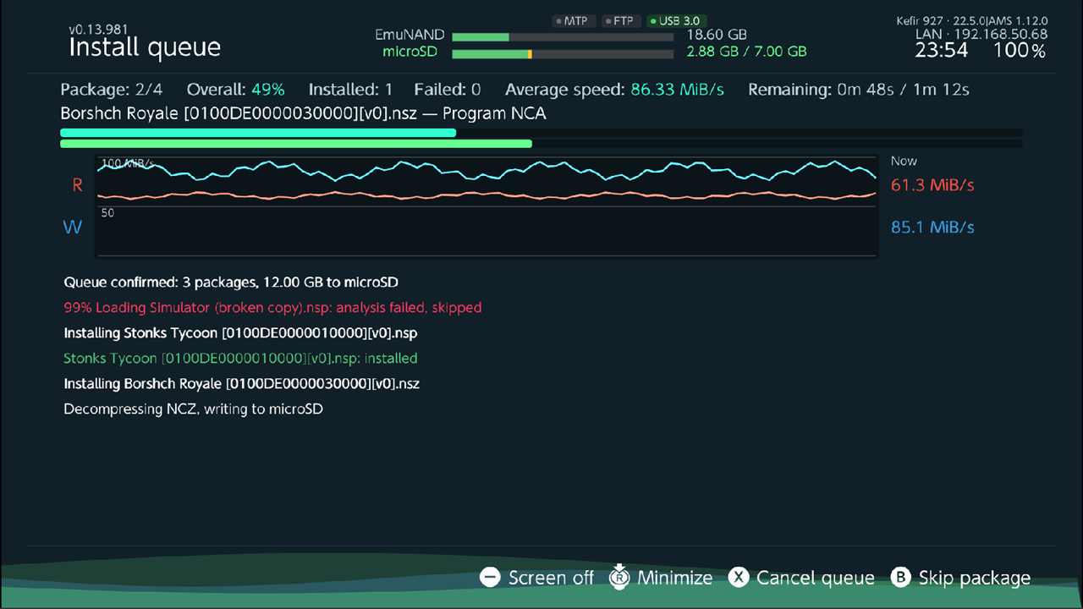The width and height of the screenshot is (1083, 609).
Task: Click the Queue confirmed log line
Action: click(x=231, y=283)
